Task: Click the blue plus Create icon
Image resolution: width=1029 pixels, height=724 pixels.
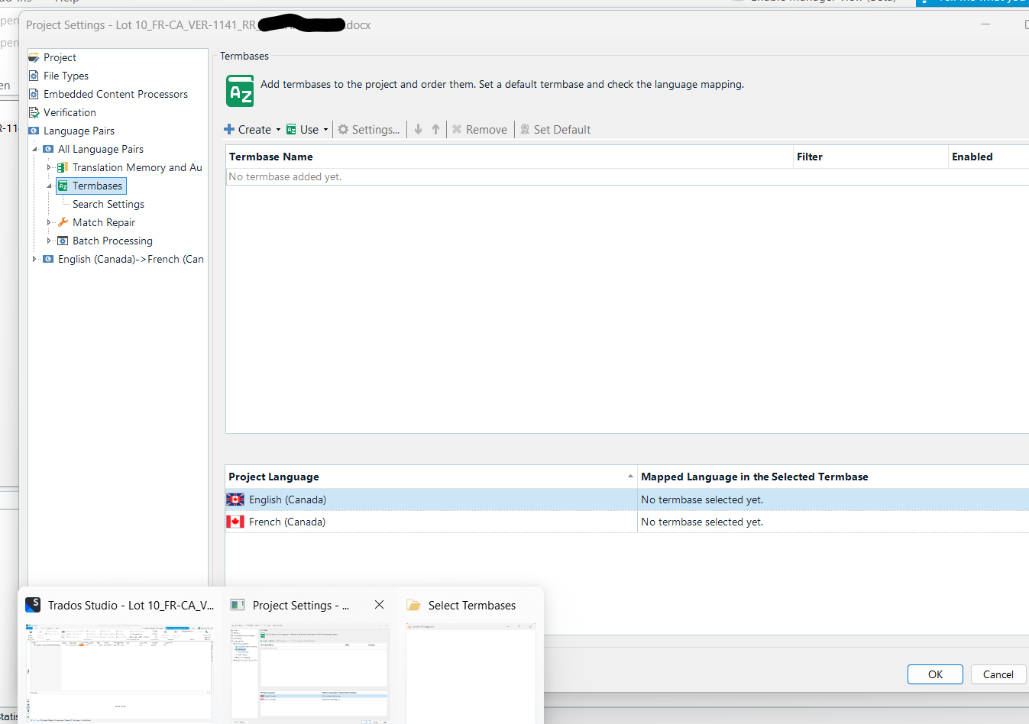Action: click(229, 129)
